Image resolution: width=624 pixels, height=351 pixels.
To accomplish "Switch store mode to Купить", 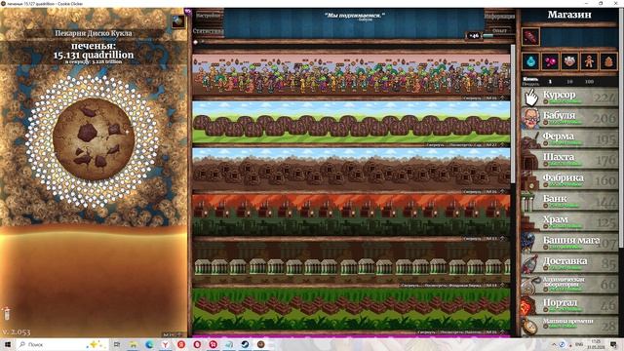I will (530, 79).
